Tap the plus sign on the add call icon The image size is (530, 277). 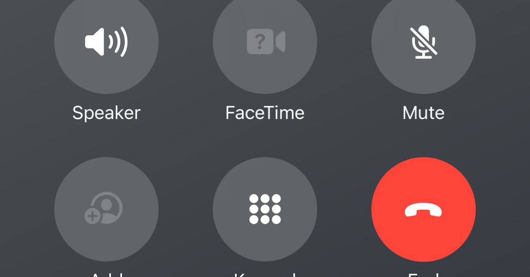click(92, 216)
